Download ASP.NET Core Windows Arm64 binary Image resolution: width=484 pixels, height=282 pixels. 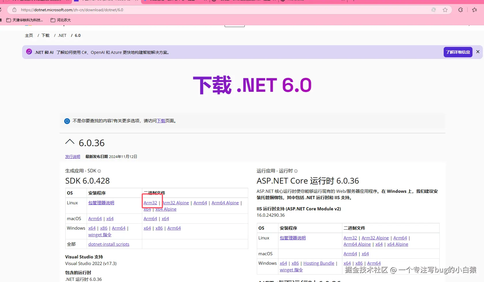tap(374, 263)
